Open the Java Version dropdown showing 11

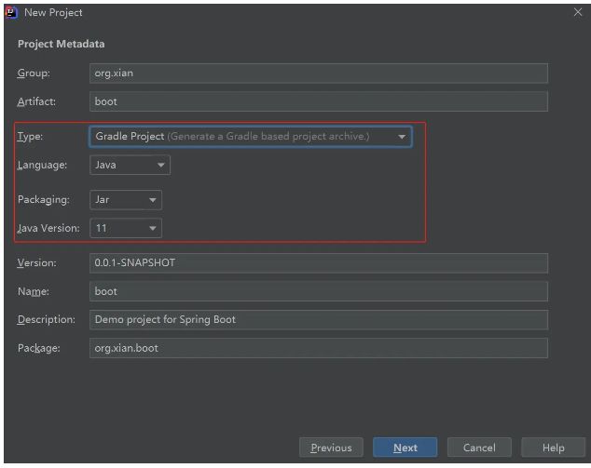(126, 228)
